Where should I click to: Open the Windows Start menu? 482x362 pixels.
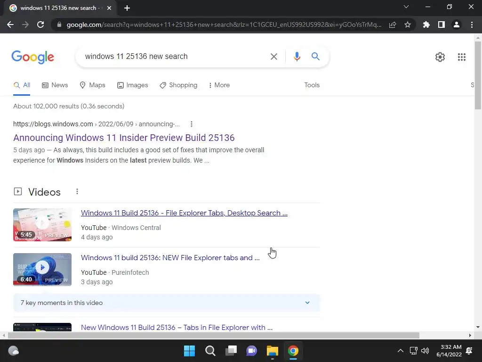pos(189,351)
